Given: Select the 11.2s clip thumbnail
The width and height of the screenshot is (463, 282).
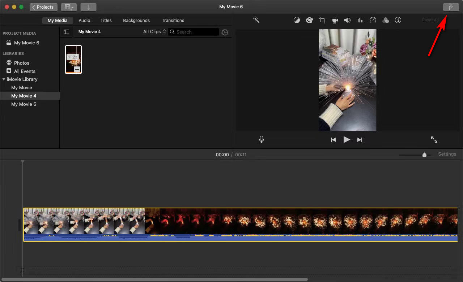Looking at the screenshot, I should (x=73, y=60).
